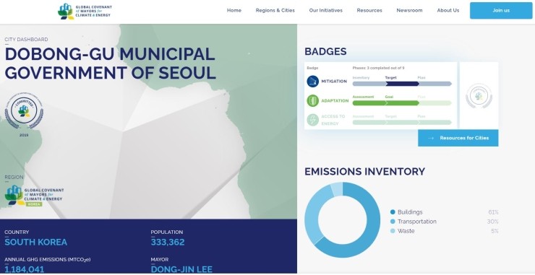Click the REGION label

click(x=14, y=178)
